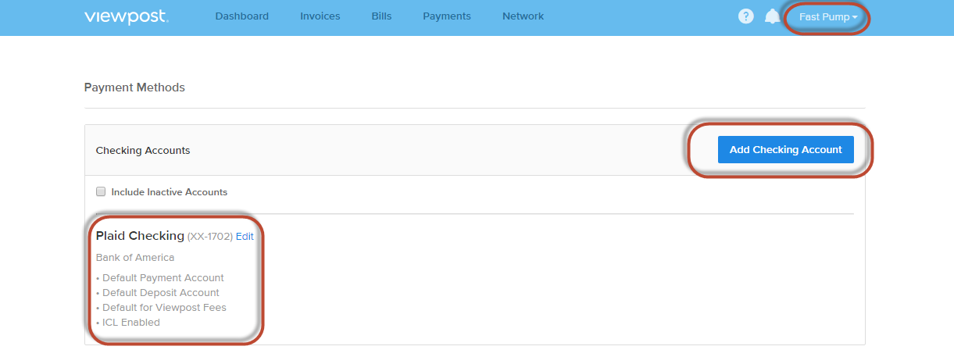The width and height of the screenshot is (954, 357).
Task: Open the notifications bell icon
Action: tap(772, 16)
